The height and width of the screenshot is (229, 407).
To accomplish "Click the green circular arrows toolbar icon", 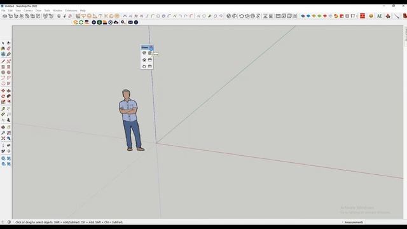I will 81,22.
